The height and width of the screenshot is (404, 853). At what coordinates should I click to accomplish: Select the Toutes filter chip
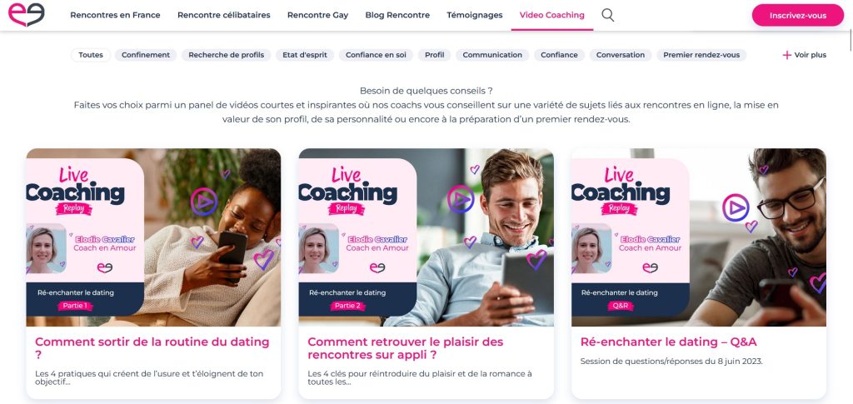[x=91, y=55]
